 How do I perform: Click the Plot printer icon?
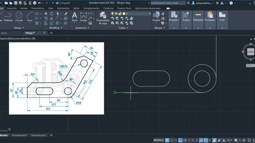(35, 3)
